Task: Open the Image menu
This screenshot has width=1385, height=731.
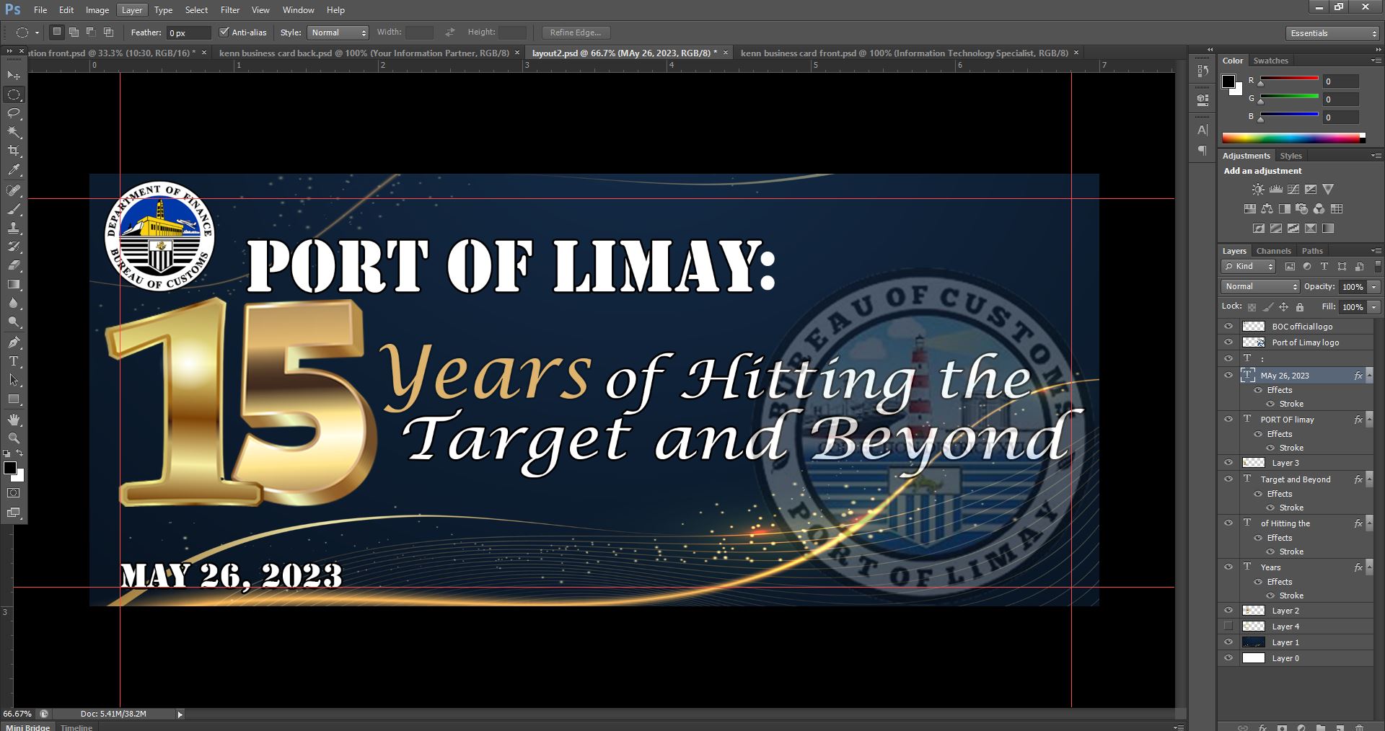Action: [97, 10]
